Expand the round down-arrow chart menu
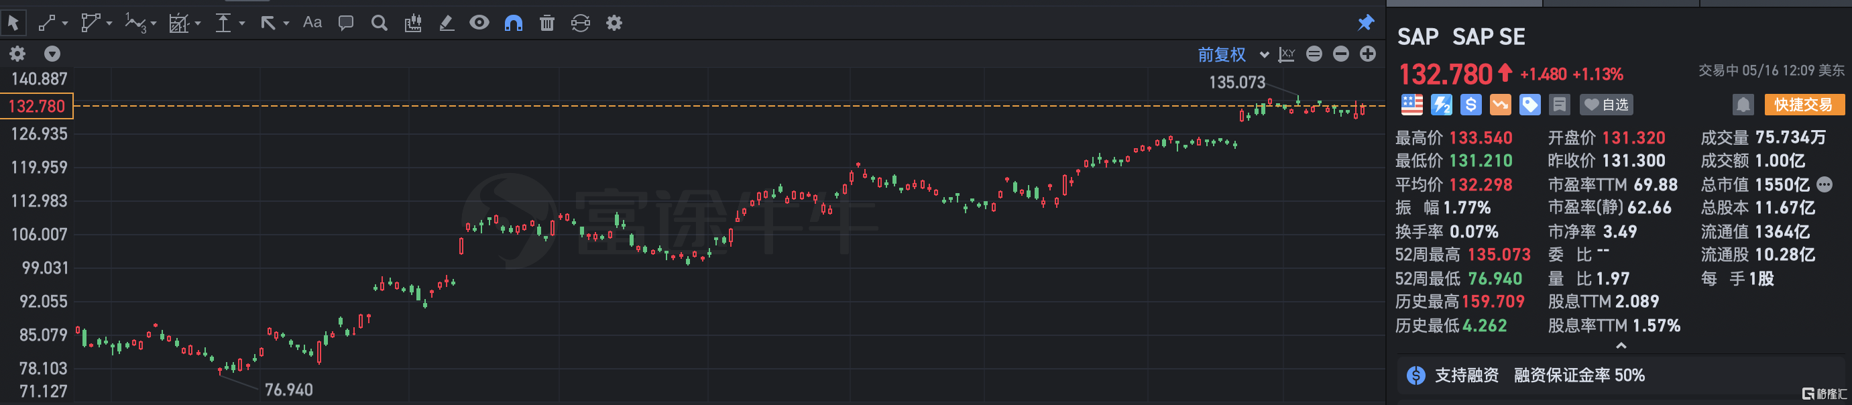 pyautogui.click(x=52, y=53)
